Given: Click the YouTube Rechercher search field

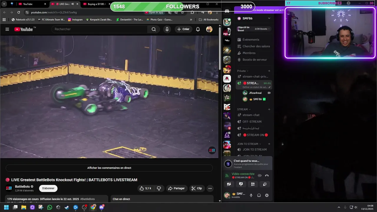Looking at the screenshot, I should (100, 29).
